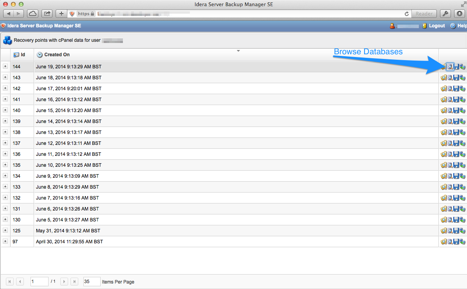Viewport: 467px width, 289px height.
Task: Send recovery point 97 to agent
Action: point(463,242)
